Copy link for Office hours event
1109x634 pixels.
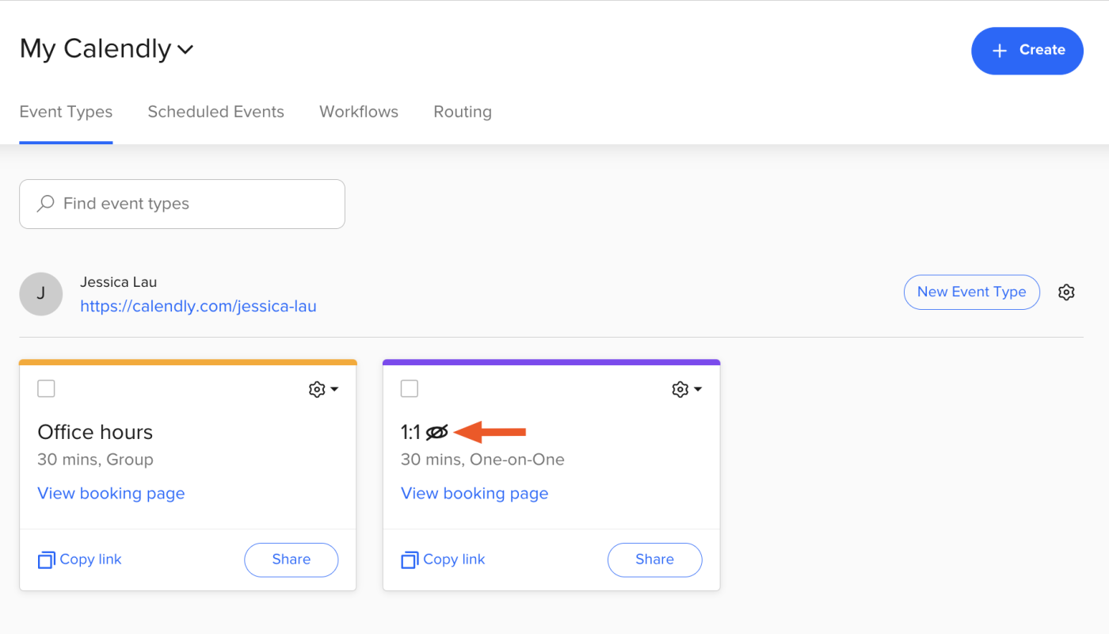pos(79,560)
